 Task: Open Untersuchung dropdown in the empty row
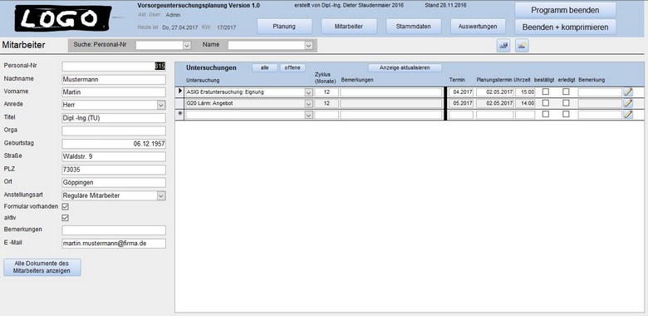click(308, 115)
